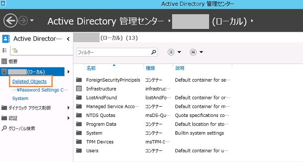This screenshot has width=303, height=162.
Task: Expand the 認証 node arrow
Action: click(68, 118)
